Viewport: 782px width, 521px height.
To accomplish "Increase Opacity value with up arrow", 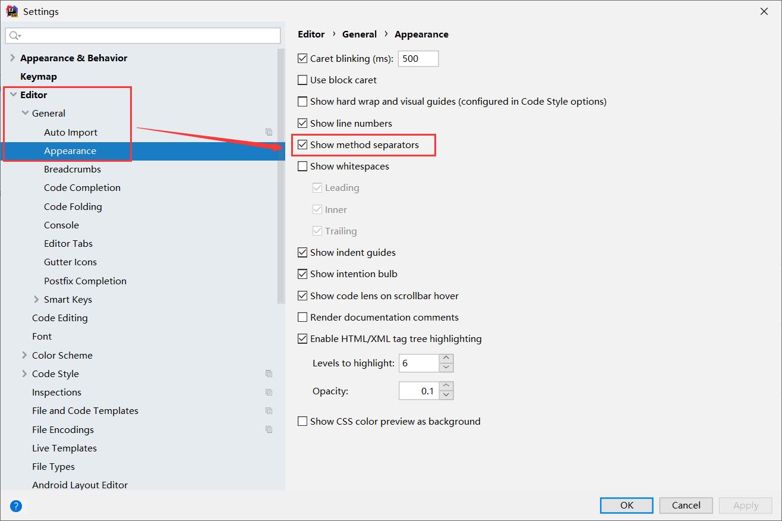I will click(x=446, y=387).
